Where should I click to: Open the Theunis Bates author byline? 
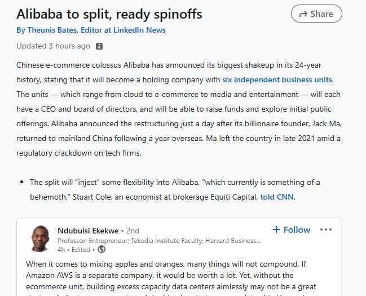point(91,30)
